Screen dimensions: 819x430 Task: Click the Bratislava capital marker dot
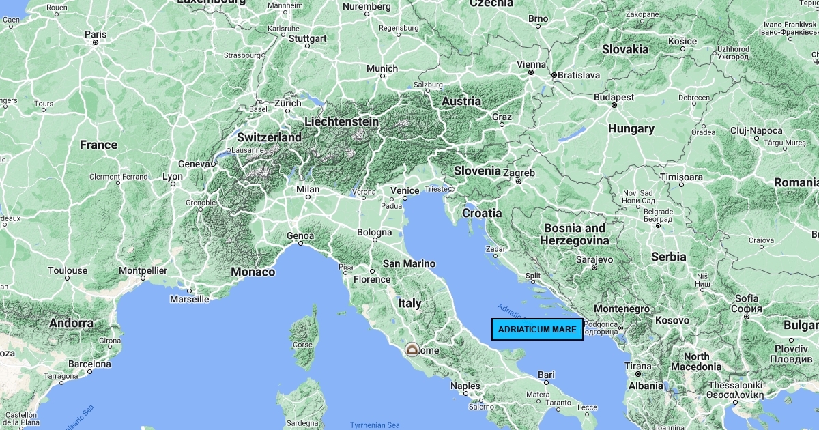pos(553,75)
